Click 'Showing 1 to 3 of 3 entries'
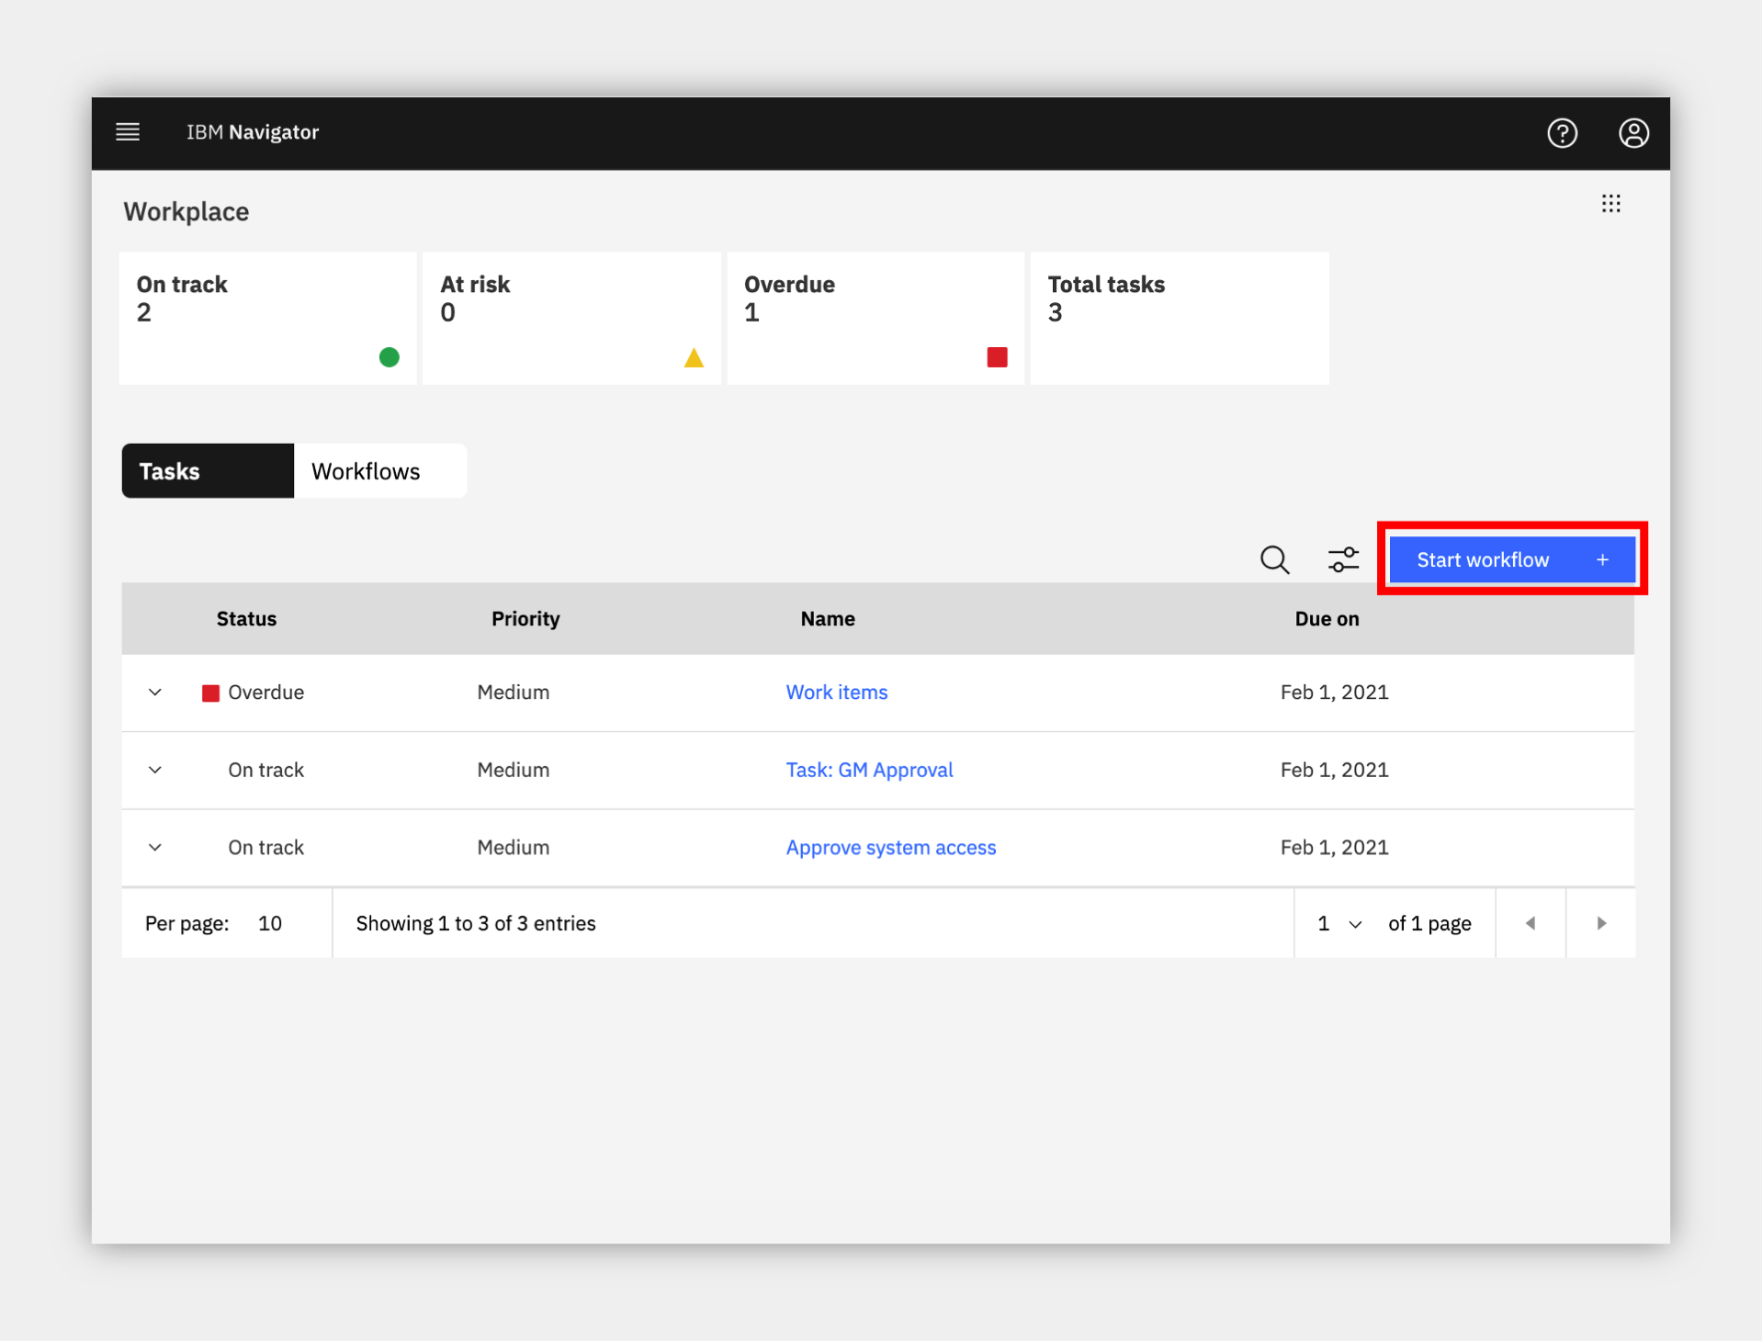This screenshot has height=1341, width=1762. click(x=476, y=923)
